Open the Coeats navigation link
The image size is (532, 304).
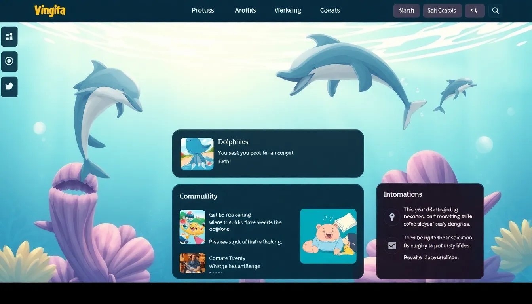(x=330, y=11)
